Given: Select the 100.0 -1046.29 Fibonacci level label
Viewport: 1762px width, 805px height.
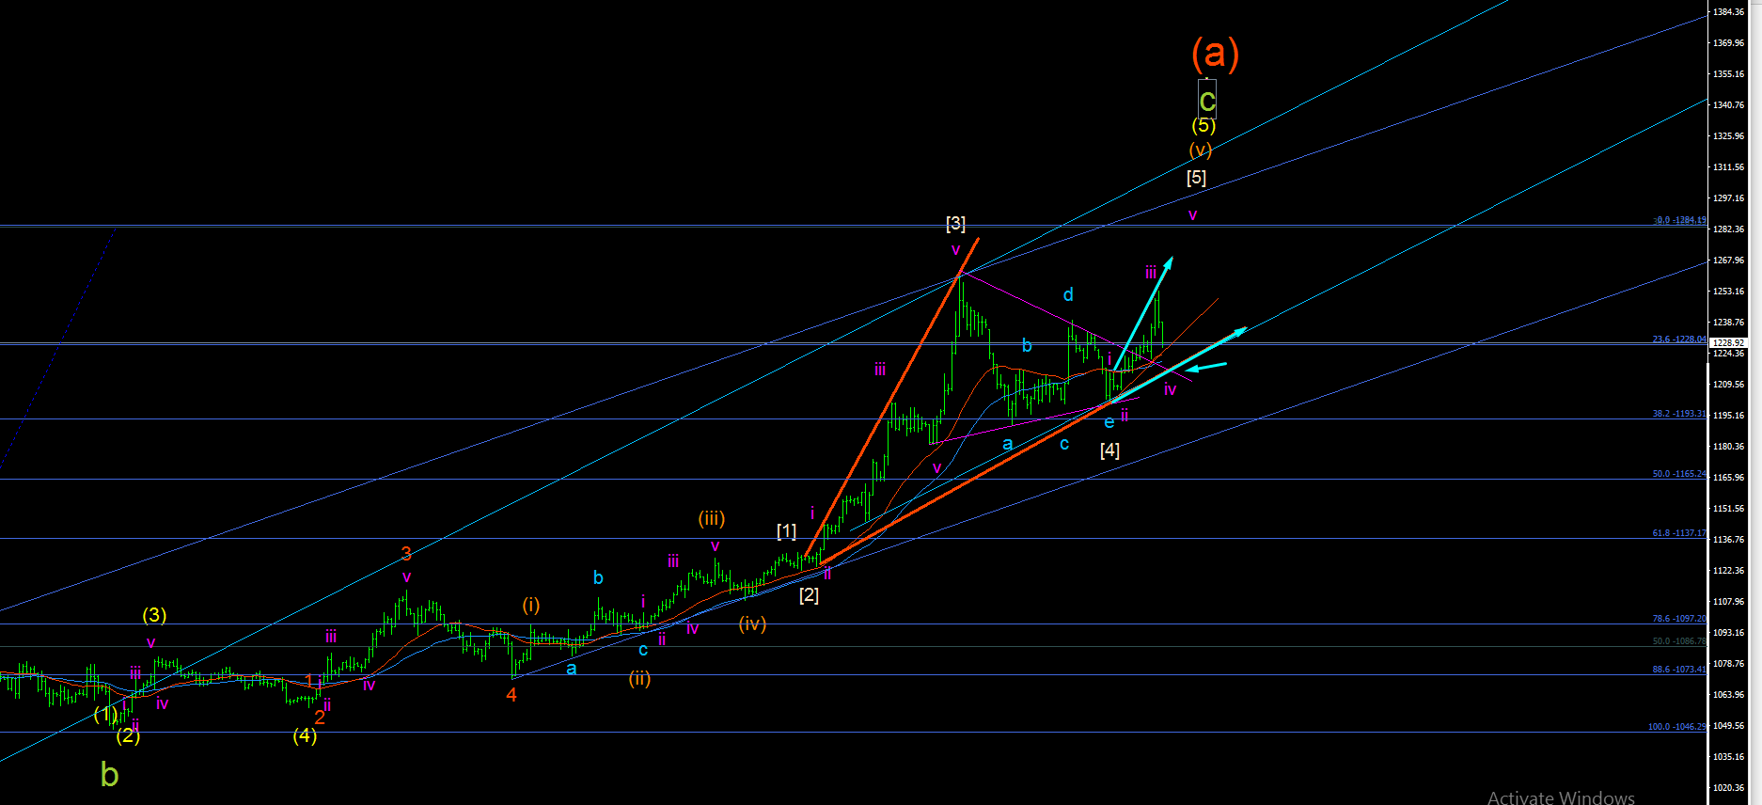Looking at the screenshot, I should 1677,727.
